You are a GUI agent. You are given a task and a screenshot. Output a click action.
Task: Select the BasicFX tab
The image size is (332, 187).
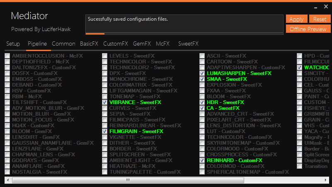[x=89, y=44]
